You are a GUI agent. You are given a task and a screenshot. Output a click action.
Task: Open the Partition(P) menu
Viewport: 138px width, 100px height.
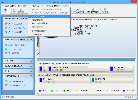tap(47, 6)
